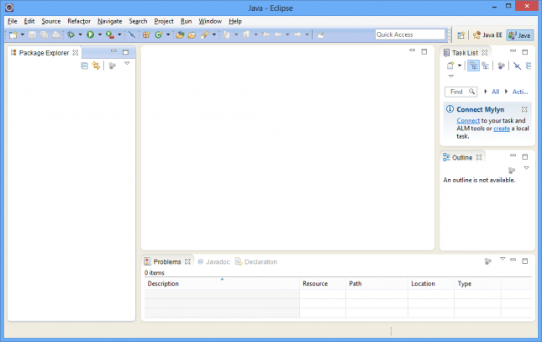Screen dimensions: 542x342
Task: Open the New wizard dropdown arrow
Action: 23,34
